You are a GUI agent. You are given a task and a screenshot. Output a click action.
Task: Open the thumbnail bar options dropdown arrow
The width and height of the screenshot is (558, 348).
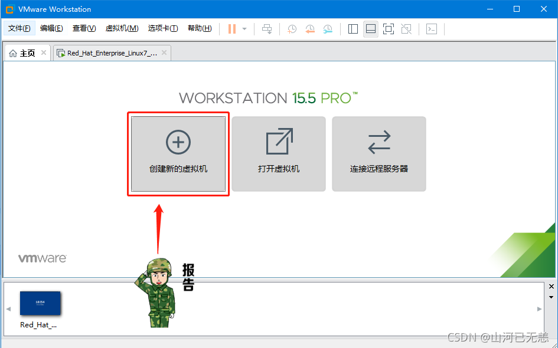coord(552,297)
